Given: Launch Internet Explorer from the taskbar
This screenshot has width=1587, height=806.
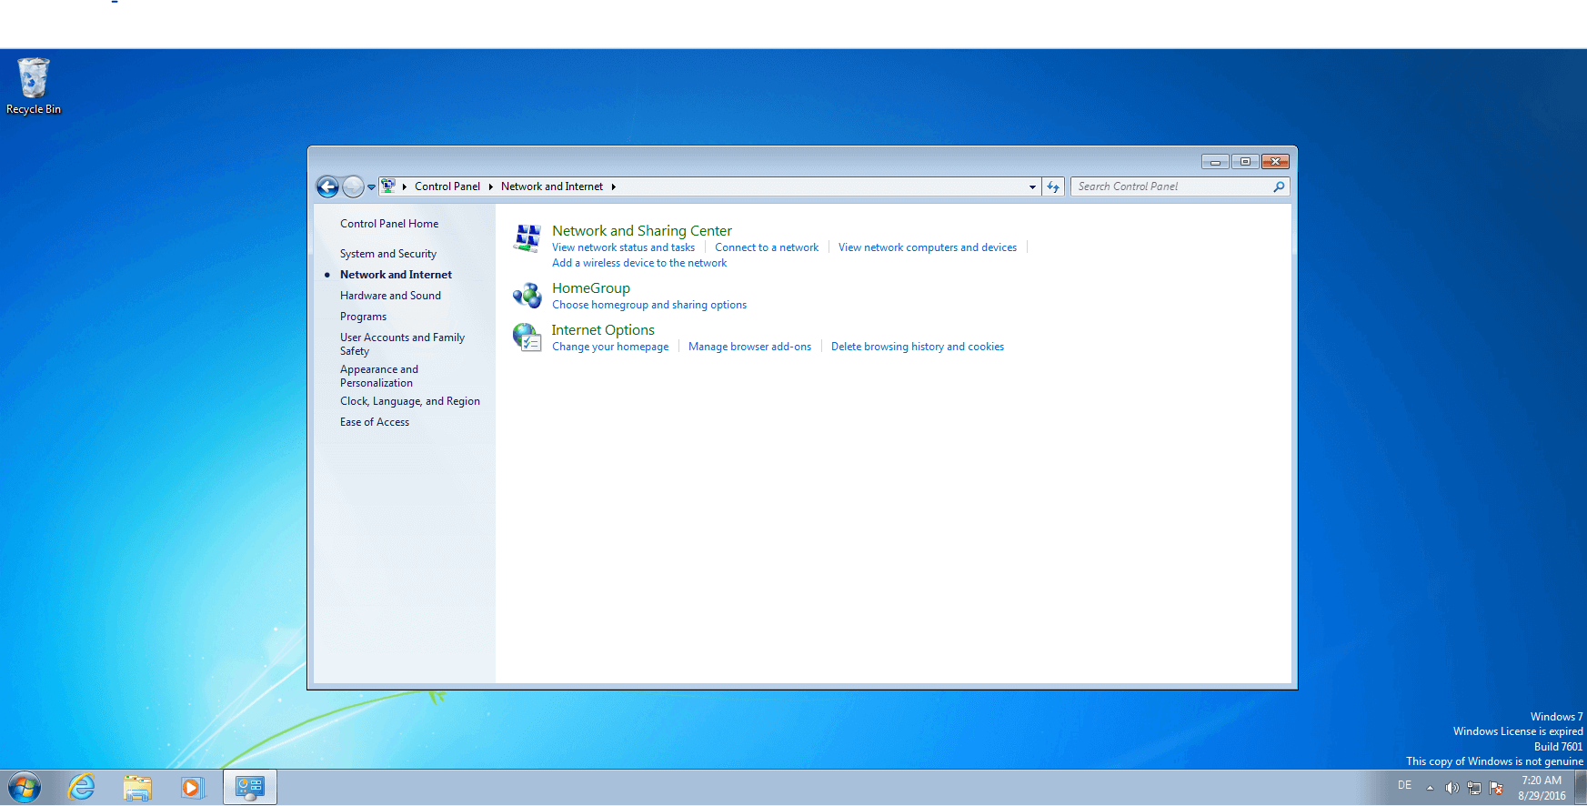Looking at the screenshot, I should [x=82, y=787].
